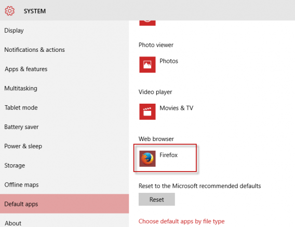Image resolution: width=295 pixels, height=227 pixels.
Task: Select the highlighted Default apps item
Action: [x=64, y=204]
